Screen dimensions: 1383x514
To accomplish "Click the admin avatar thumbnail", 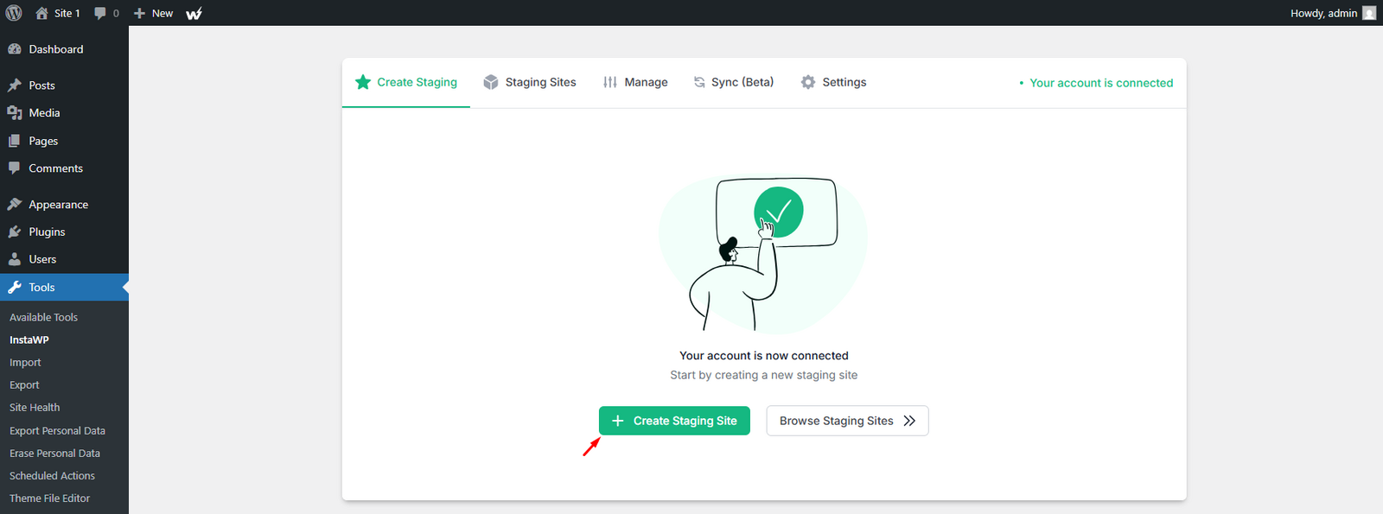I will pos(1369,13).
